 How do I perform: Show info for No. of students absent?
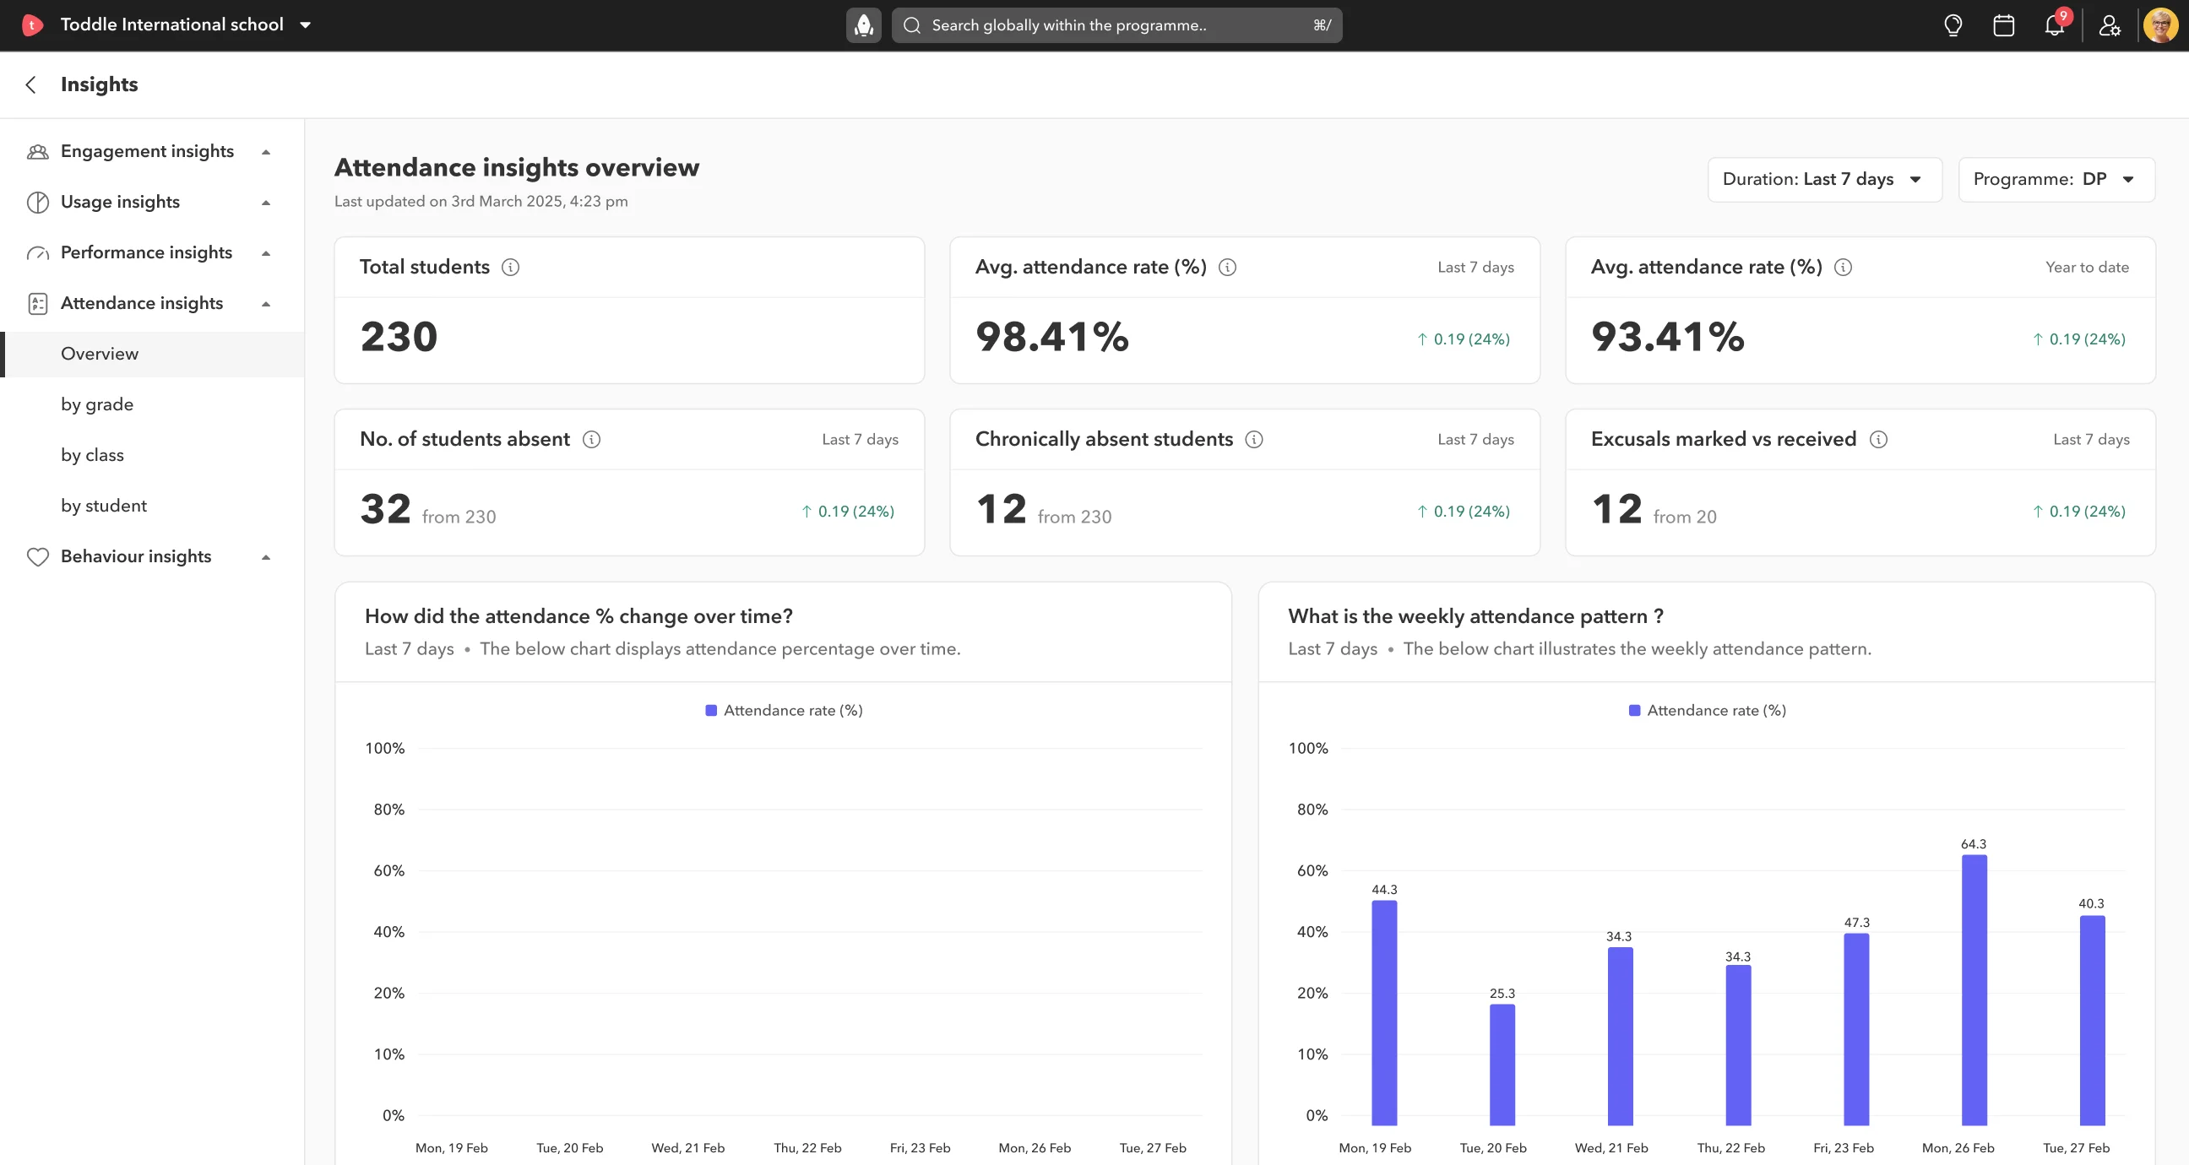click(x=591, y=439)
